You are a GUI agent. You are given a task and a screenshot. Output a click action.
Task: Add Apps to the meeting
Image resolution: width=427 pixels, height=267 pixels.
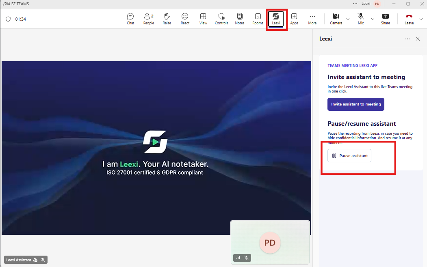[294, 19]
